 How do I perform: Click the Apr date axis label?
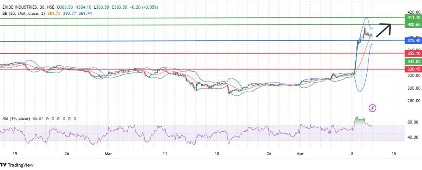click(300, 154)
